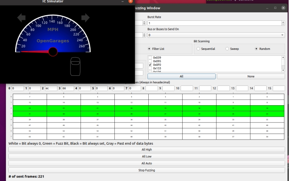Click the byte 3 field containing 66

(68, 88)
